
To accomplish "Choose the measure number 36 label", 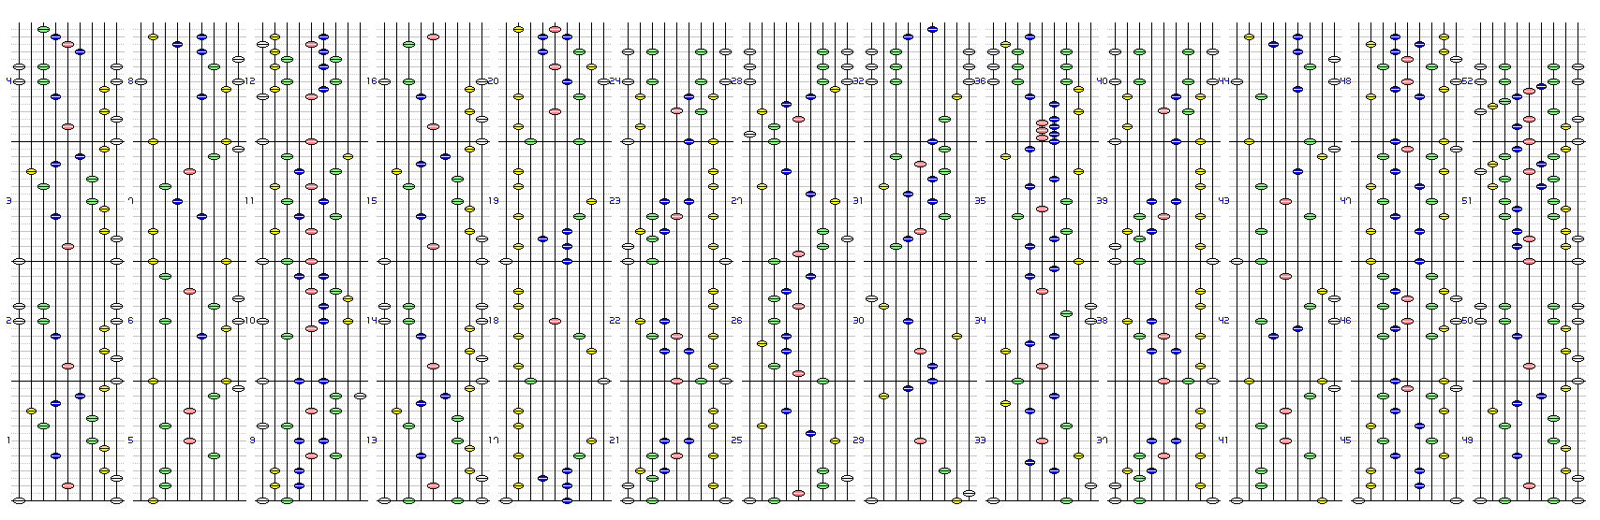I will [980, 81].
